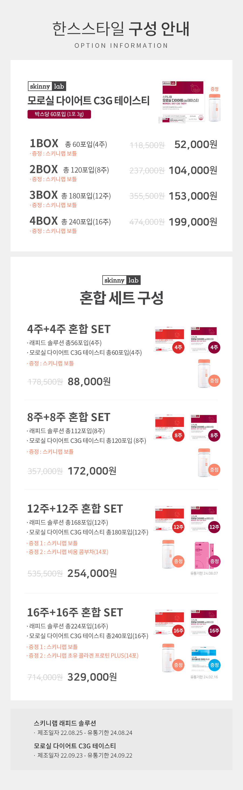Screen dimensions: 243x790
Task: Click the 1BOX 52,000원 price
Action: click(x=196, y=144)
